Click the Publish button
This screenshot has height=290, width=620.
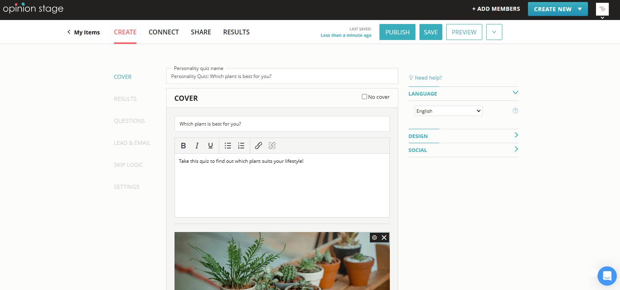point(397,32)
